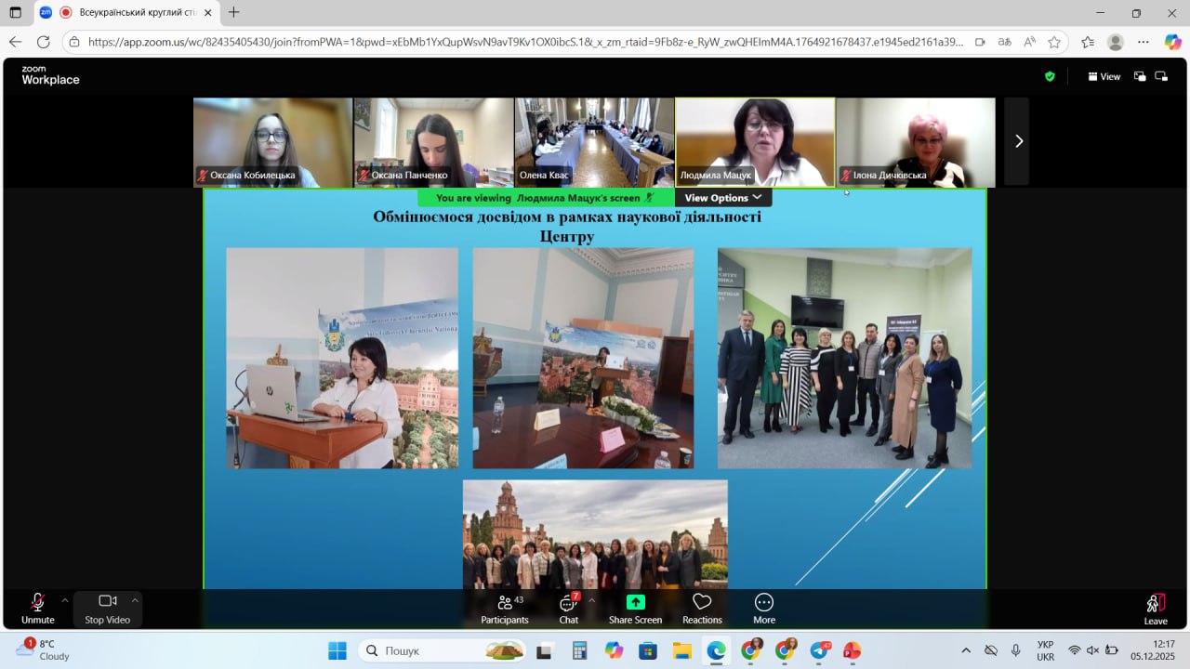
Task: Show next participants with right arrow
Action: (x=1018, y=141)
